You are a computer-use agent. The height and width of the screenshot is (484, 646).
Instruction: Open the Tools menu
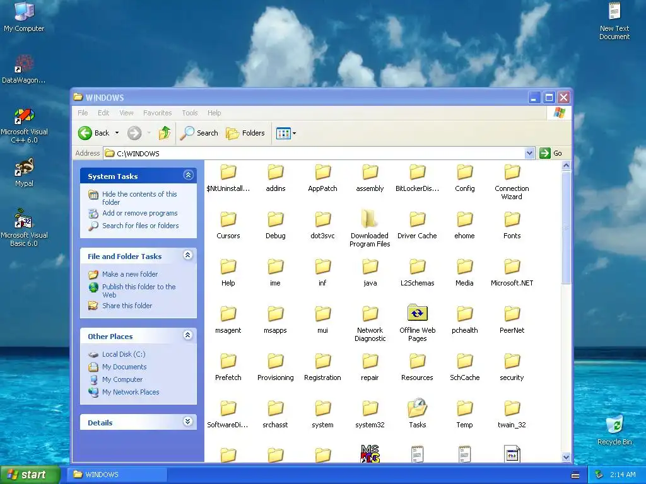pos(190,113)
